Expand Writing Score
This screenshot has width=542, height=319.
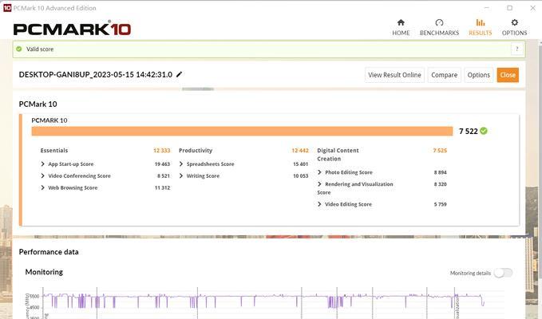[181, 175]
